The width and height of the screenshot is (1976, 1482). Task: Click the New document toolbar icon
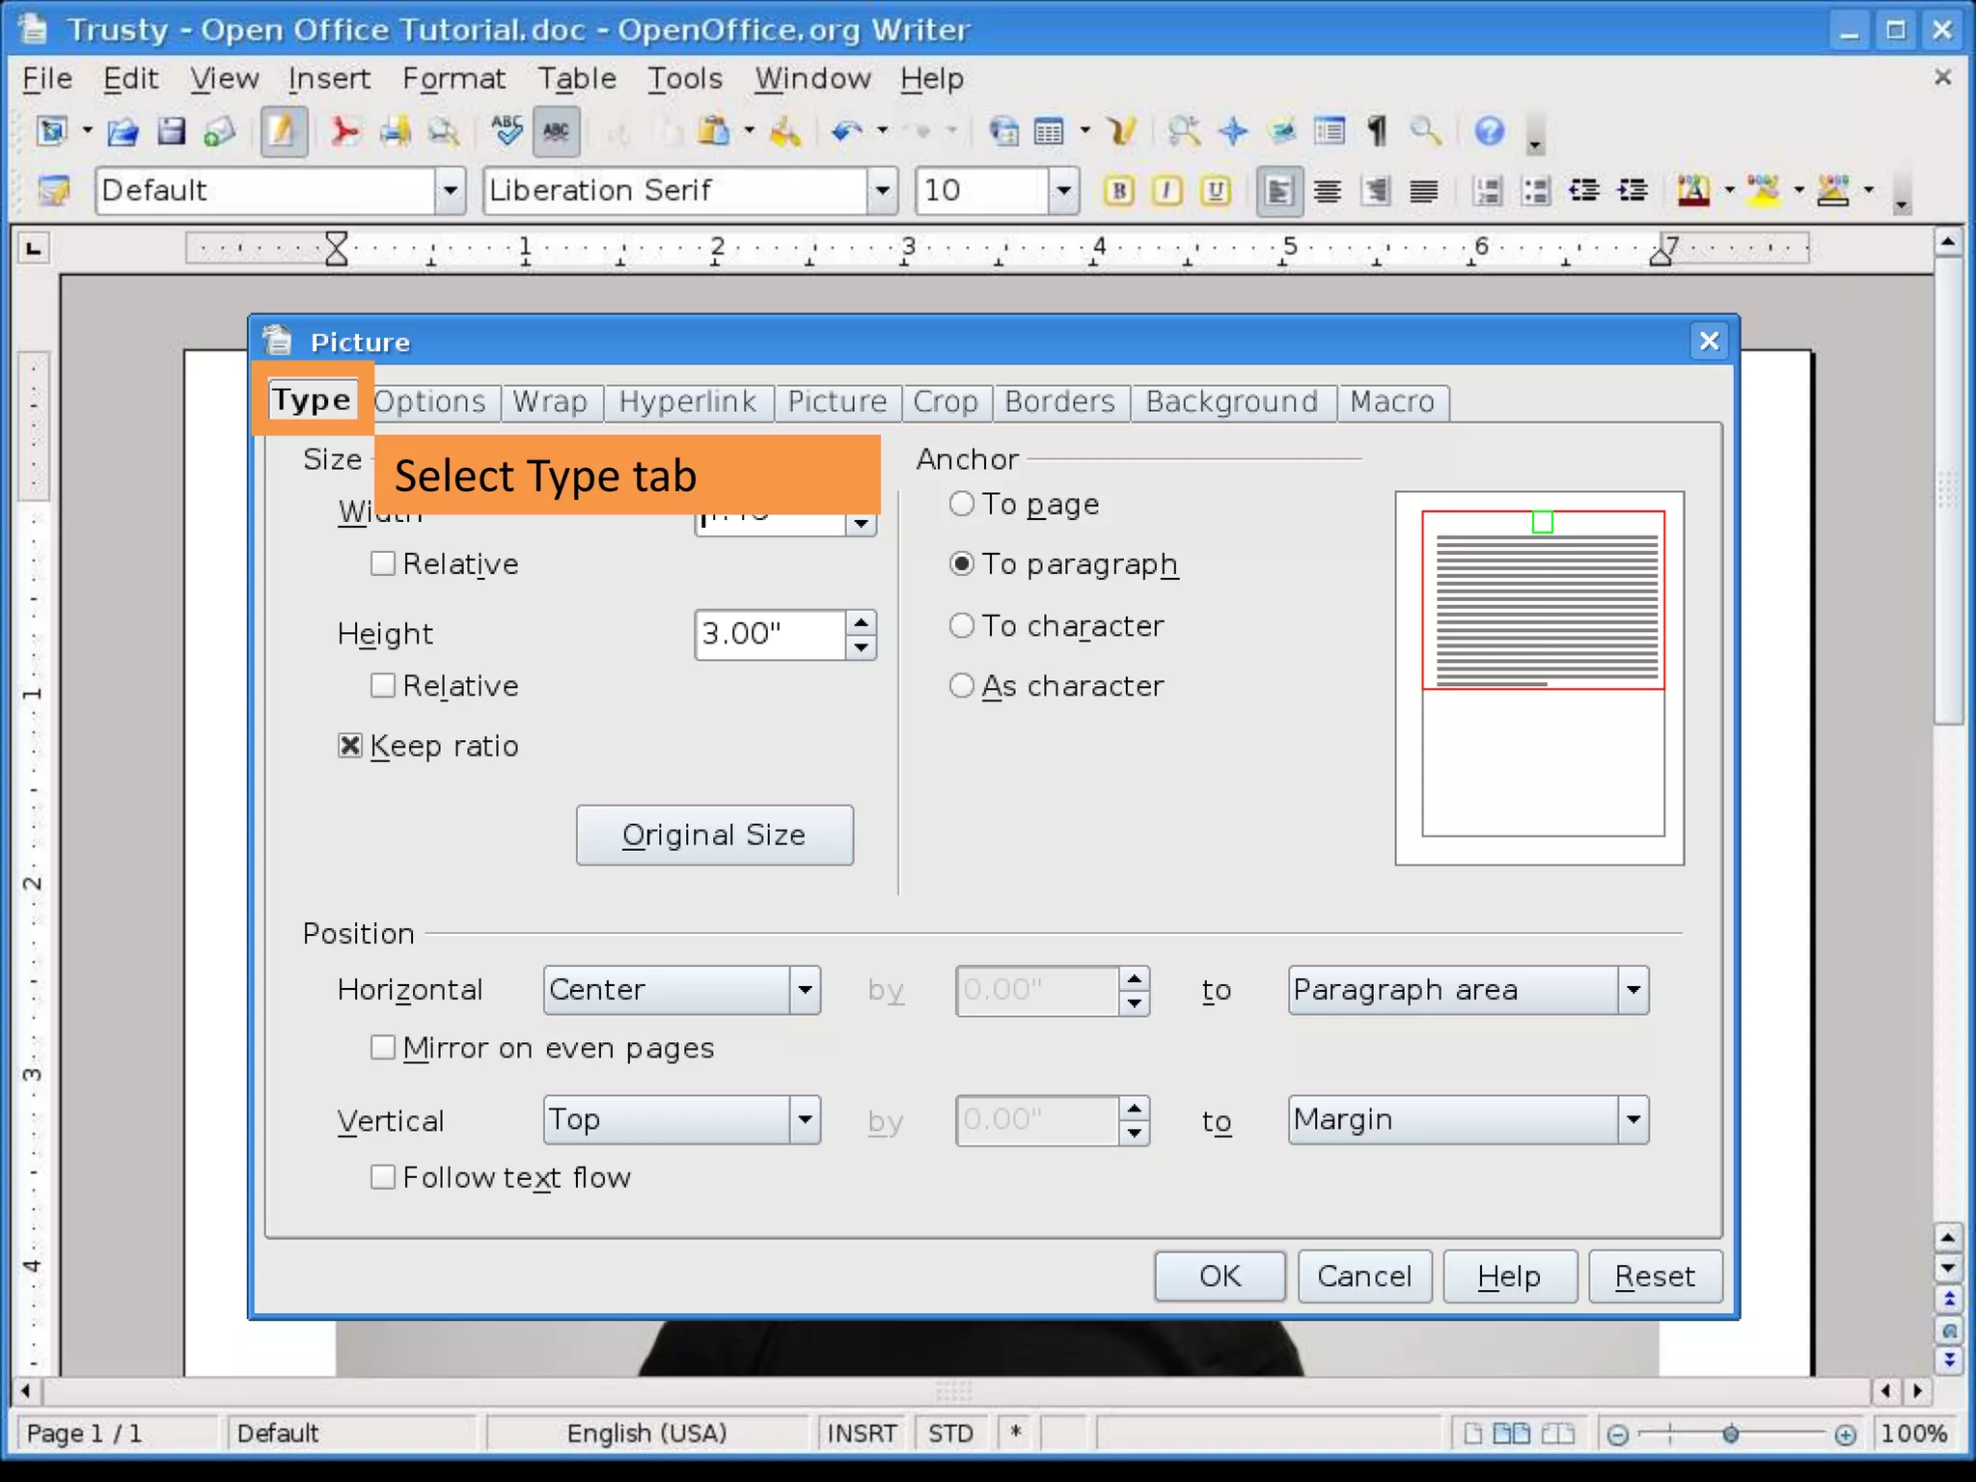51,130
